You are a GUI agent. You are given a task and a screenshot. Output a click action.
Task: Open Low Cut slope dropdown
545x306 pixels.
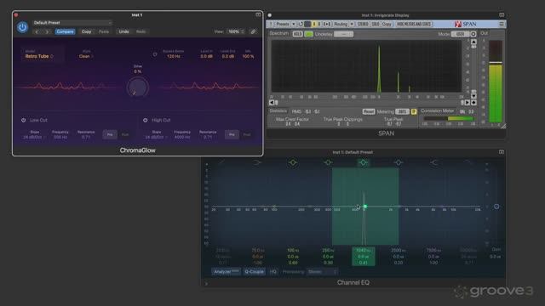[x=34, y=137]
